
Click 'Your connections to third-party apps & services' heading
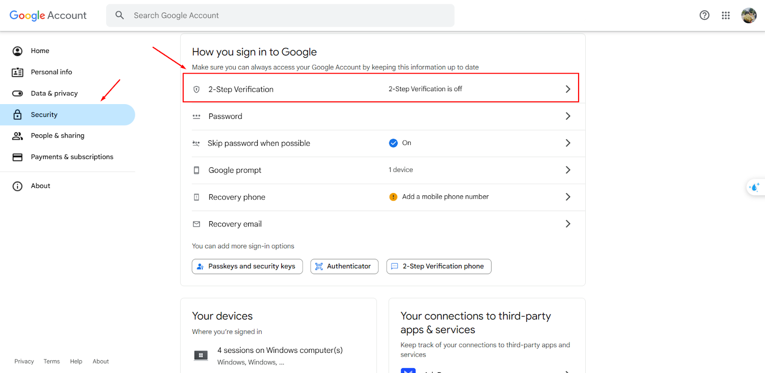coord(476,323)
